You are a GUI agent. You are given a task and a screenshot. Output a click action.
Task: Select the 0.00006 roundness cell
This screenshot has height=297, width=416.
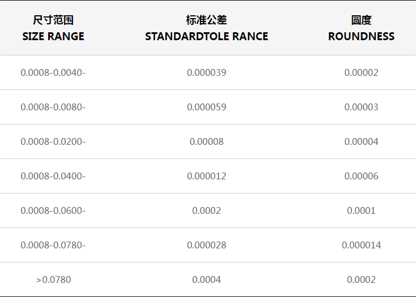361,176
